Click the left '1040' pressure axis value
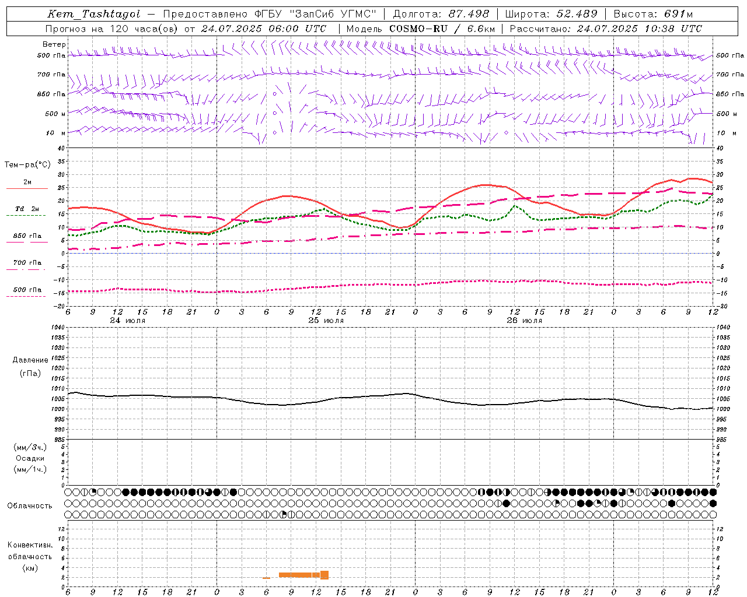The width and height of the screenshot is (747, 597). tap(60, 327)
